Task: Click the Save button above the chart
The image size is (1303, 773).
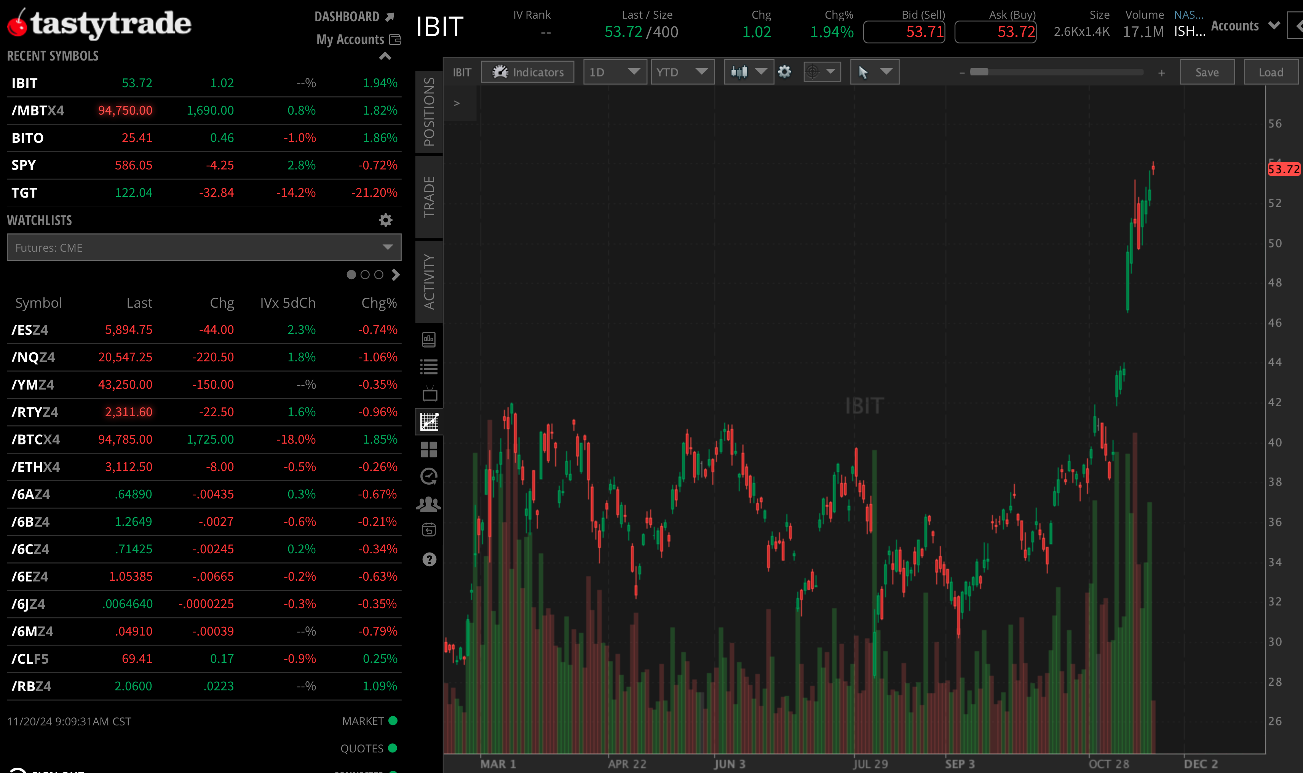Action: tap(1207, 72)
